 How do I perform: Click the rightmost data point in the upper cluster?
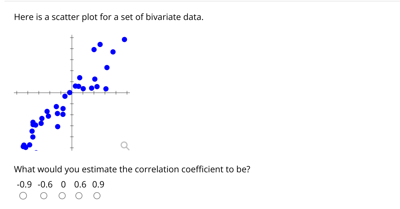(124, 40)
